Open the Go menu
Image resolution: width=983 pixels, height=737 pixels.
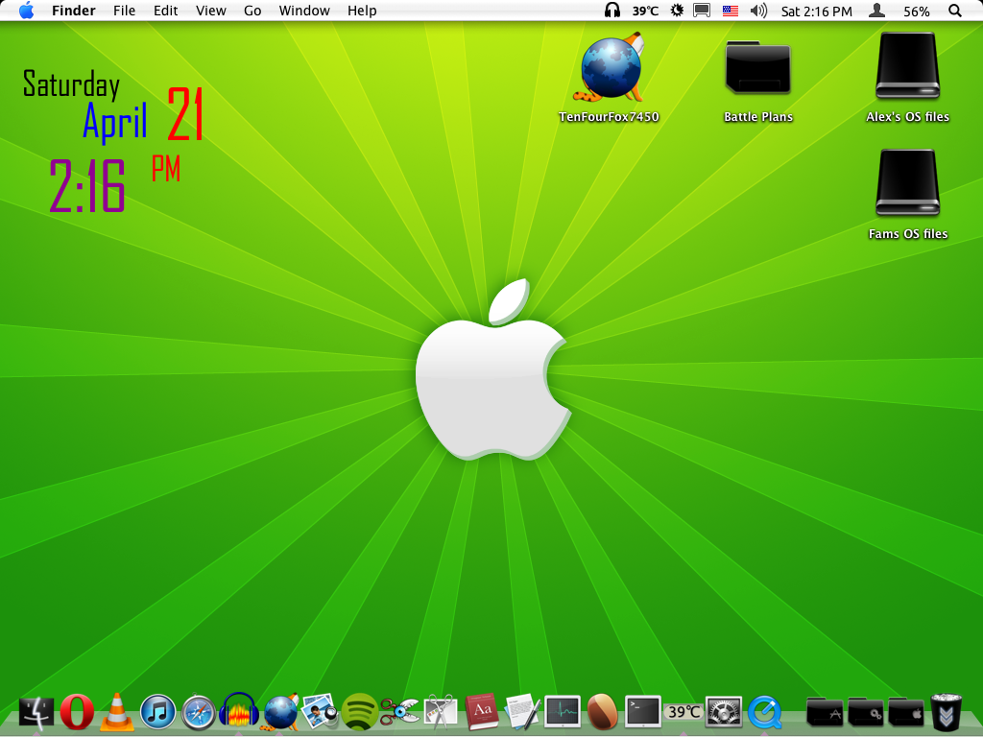click(252, 11)
